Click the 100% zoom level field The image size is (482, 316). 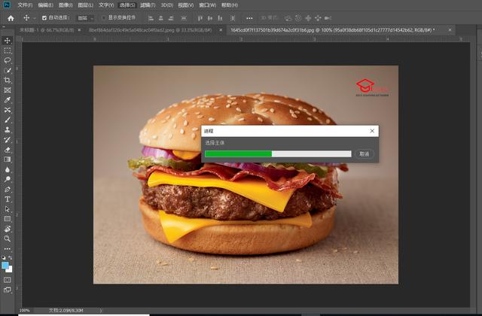tap(25, 311)
